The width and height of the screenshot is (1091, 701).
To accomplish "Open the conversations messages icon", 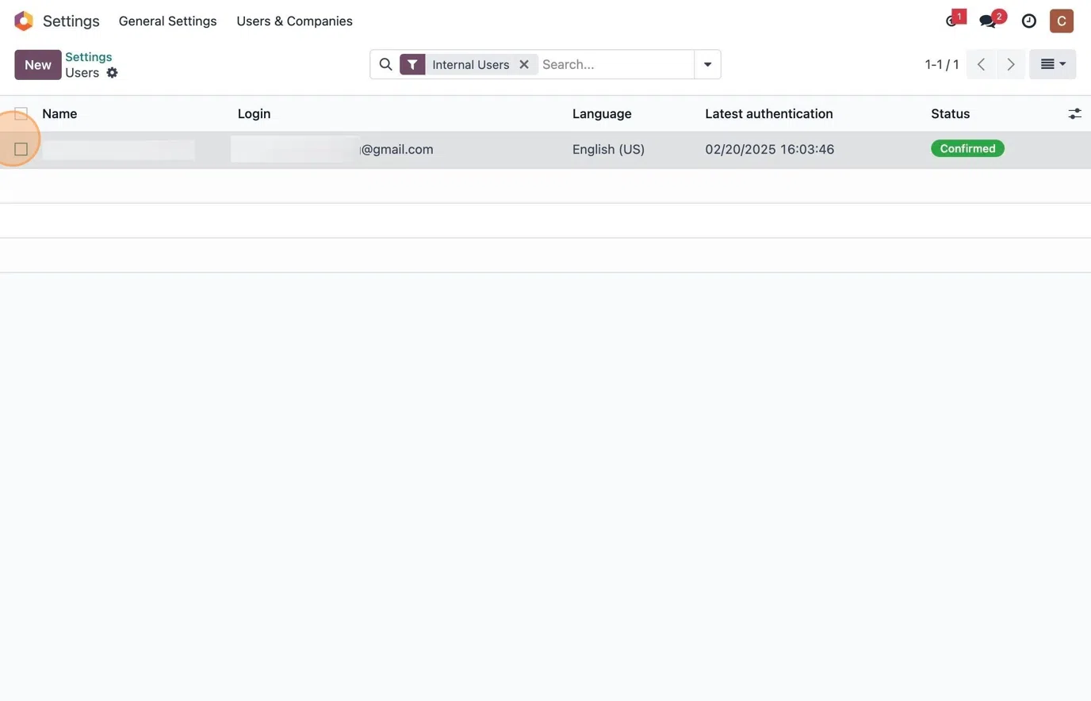I will tap(988, 21).
